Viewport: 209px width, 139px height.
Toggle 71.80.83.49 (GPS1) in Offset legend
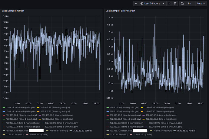pyautogui.click(x=57, y=131)
